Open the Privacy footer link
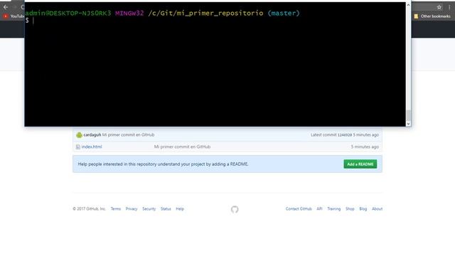The image size is (455, 256). pyautogui.click(x=132, y=208)
